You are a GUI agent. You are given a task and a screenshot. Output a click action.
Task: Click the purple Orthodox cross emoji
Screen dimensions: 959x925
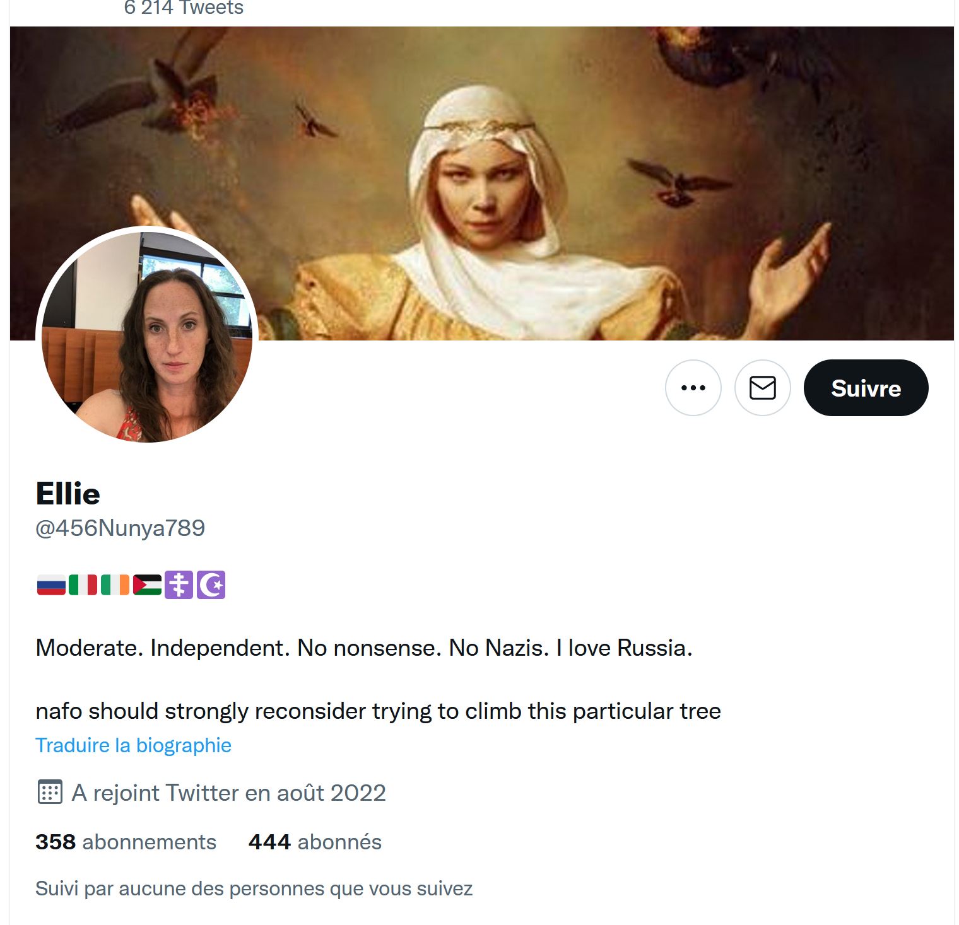(179, 585)
